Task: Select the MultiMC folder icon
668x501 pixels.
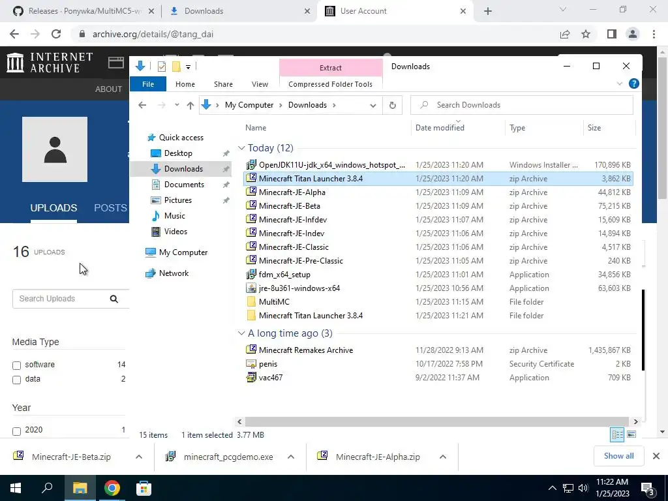Action: pos(251,301)
